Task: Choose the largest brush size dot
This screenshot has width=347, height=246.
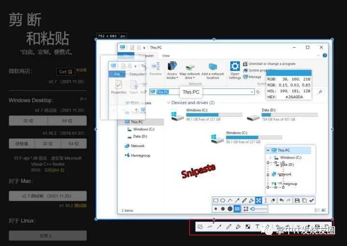Action: (230, 209)
